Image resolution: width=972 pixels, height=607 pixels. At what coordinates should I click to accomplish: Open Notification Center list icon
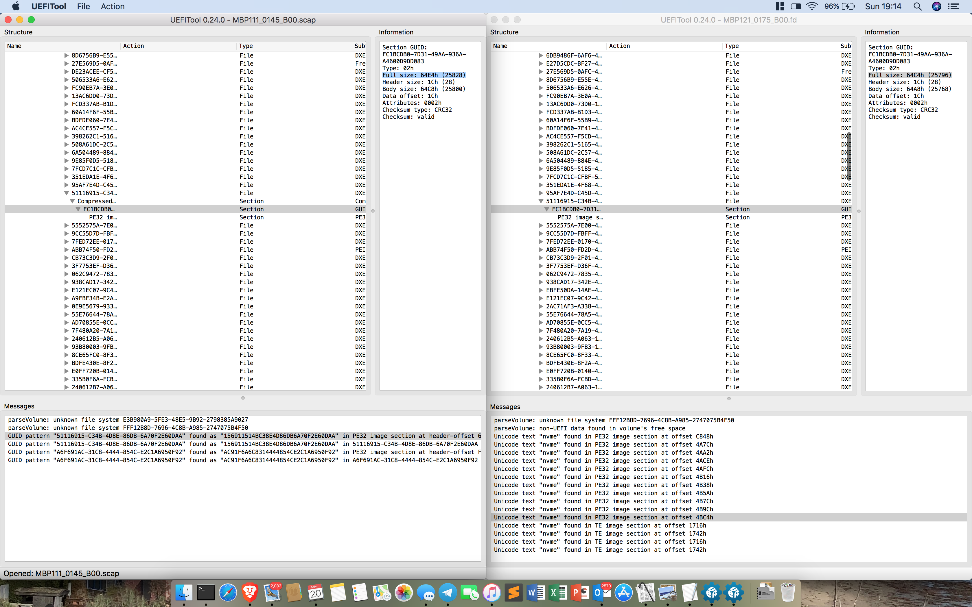(x=953, y=6)
